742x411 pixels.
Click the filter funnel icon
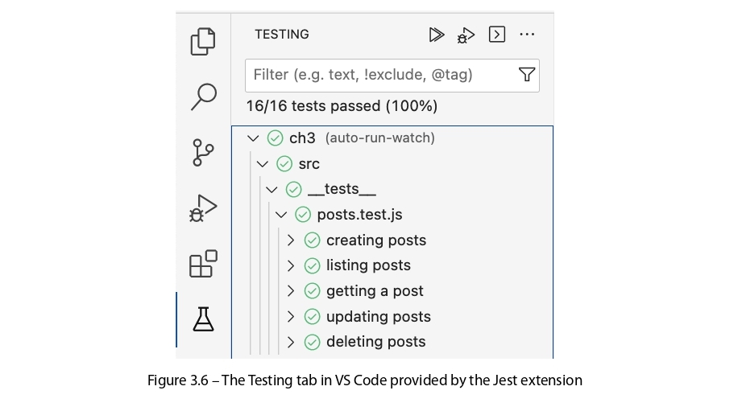point(527,75)
